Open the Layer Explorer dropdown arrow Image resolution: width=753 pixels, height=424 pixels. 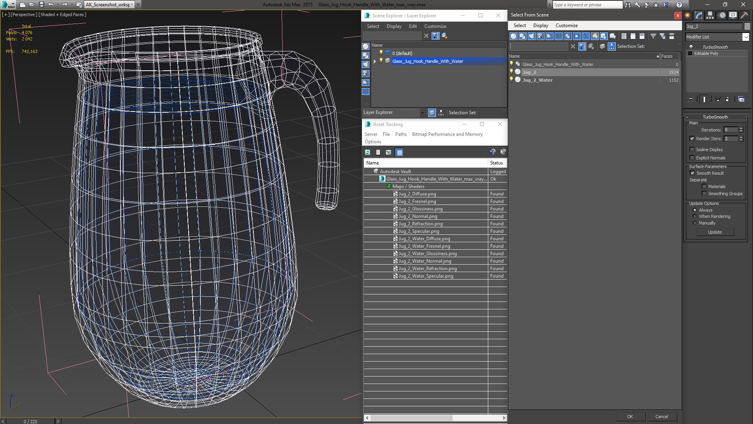tap(422, 113)
